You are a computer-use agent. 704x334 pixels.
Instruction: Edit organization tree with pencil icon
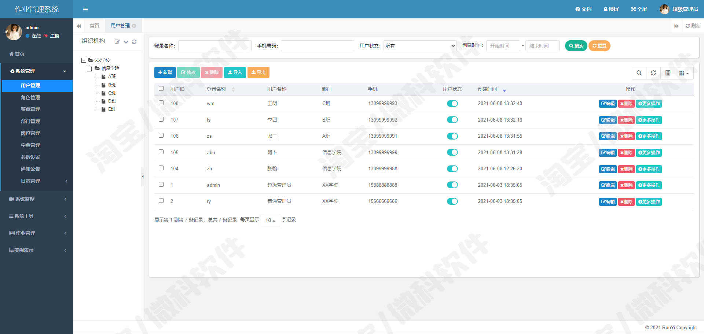[x=117, y=42]
